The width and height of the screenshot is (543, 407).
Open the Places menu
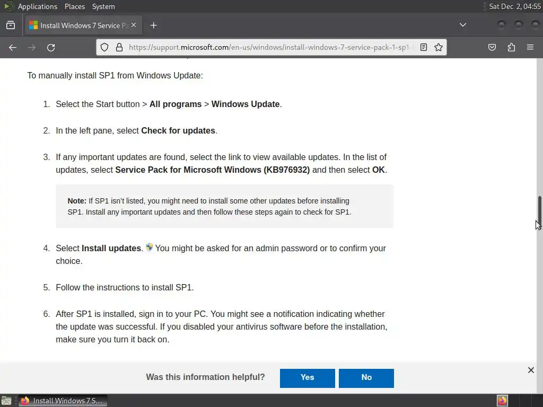pos(74,6)
